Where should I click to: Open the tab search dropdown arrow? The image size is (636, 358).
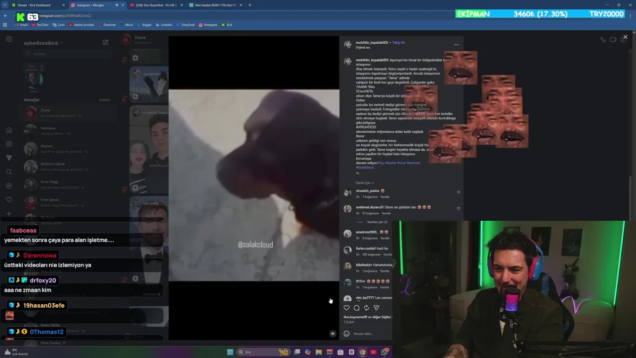tap(4, 5)
